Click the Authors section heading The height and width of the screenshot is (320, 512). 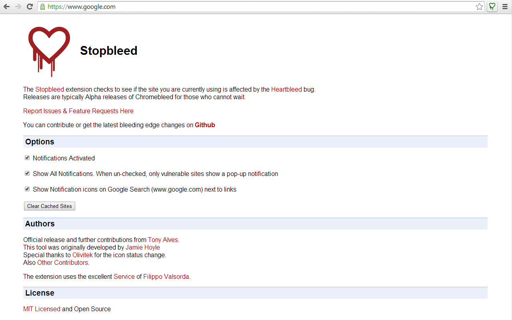40,224
